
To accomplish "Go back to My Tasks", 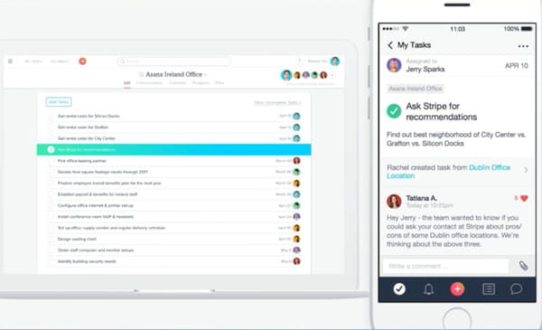I will tap(390, 45).
